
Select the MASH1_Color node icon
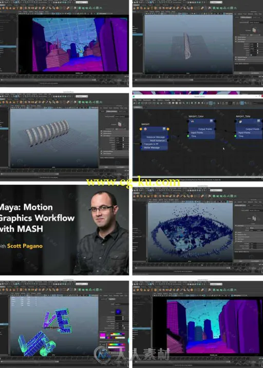coord(193,121)
